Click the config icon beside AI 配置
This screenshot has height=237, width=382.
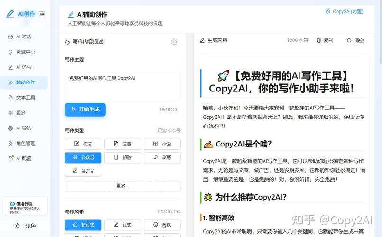(x=11, y=159)
